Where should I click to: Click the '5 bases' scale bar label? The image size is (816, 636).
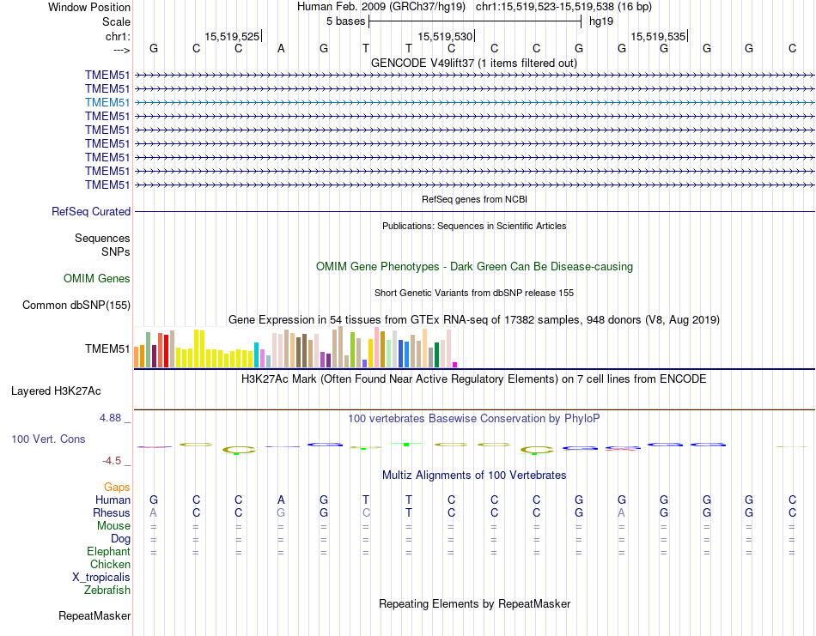click(x=345, y=21)
